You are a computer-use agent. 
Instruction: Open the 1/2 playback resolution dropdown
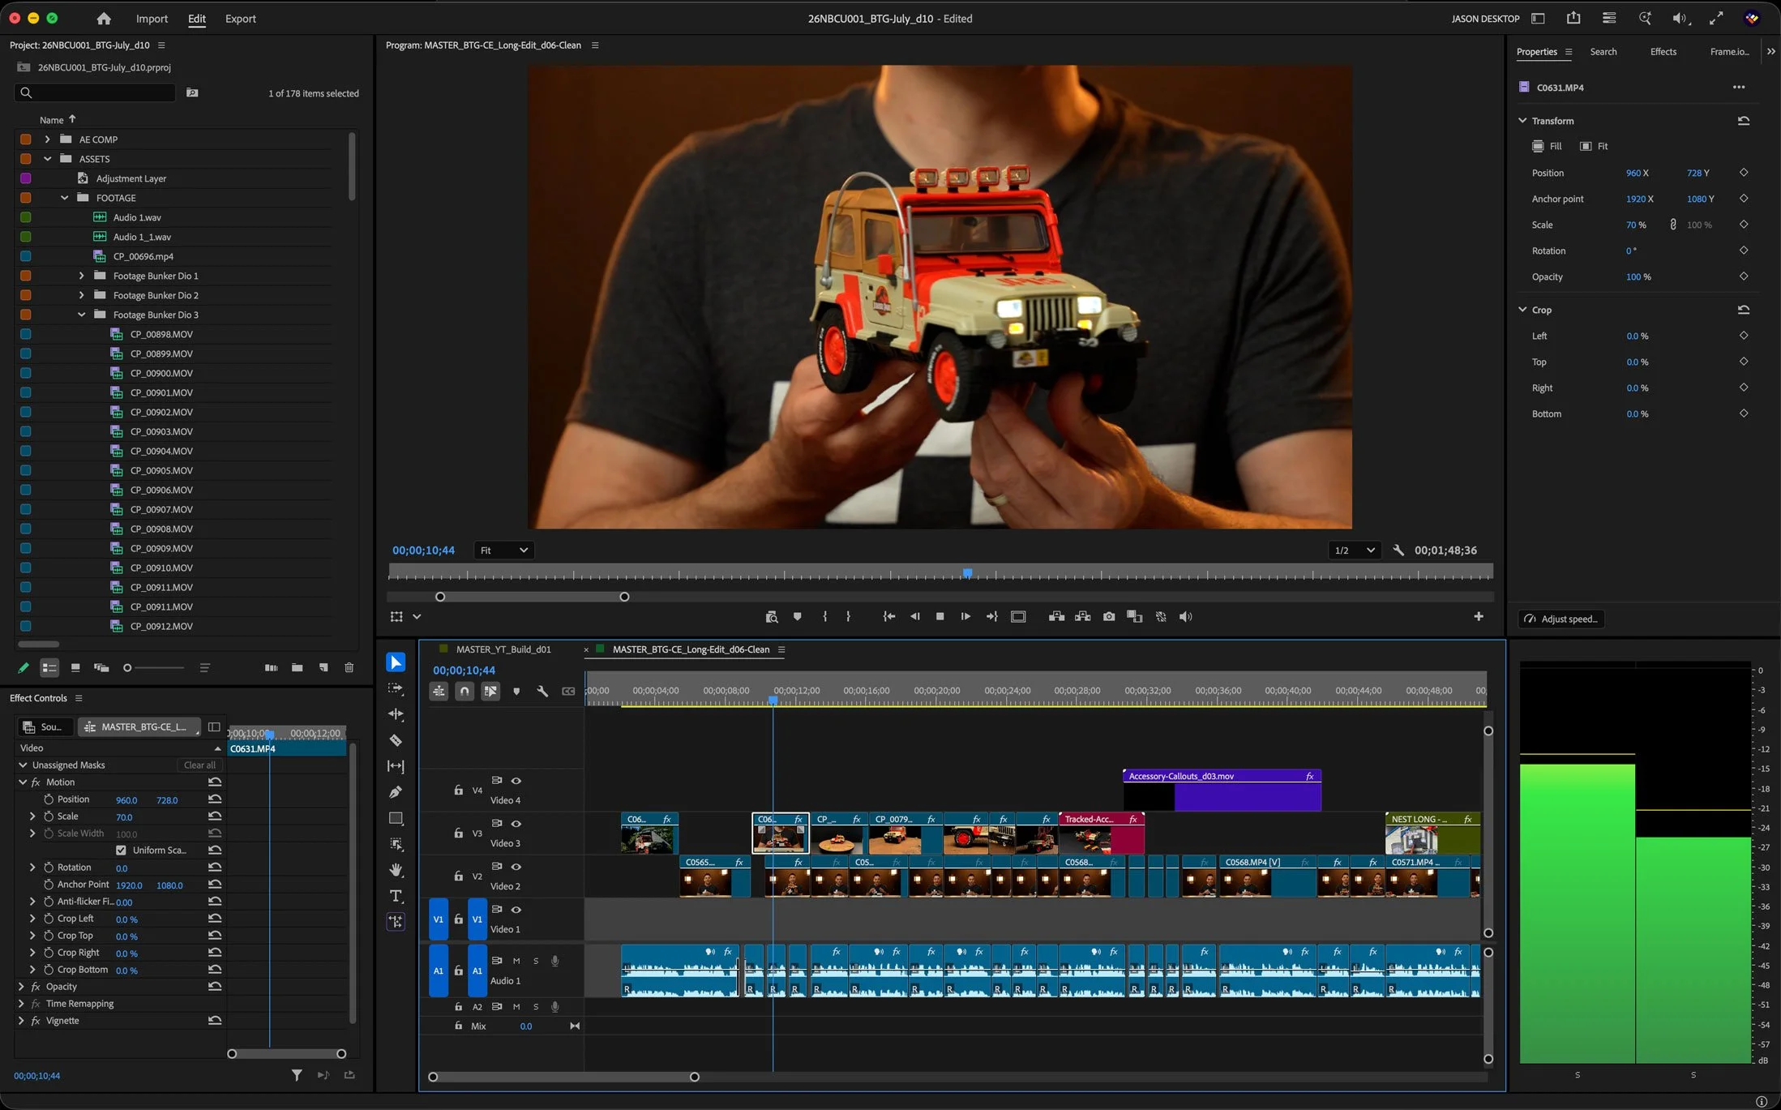click(x=1355, y=551)
